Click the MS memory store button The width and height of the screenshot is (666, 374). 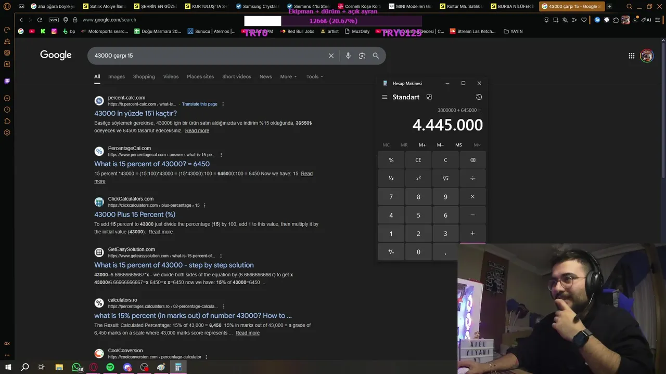[458, 145]
